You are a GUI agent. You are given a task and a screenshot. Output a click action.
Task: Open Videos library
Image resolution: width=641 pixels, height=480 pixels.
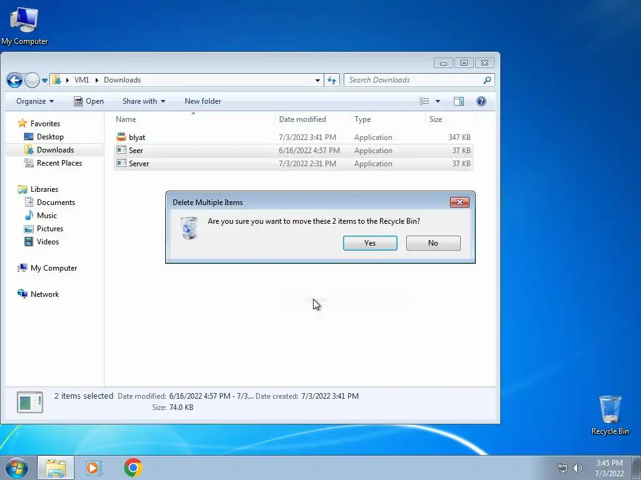pyautogui.click(x=48, y=242)
